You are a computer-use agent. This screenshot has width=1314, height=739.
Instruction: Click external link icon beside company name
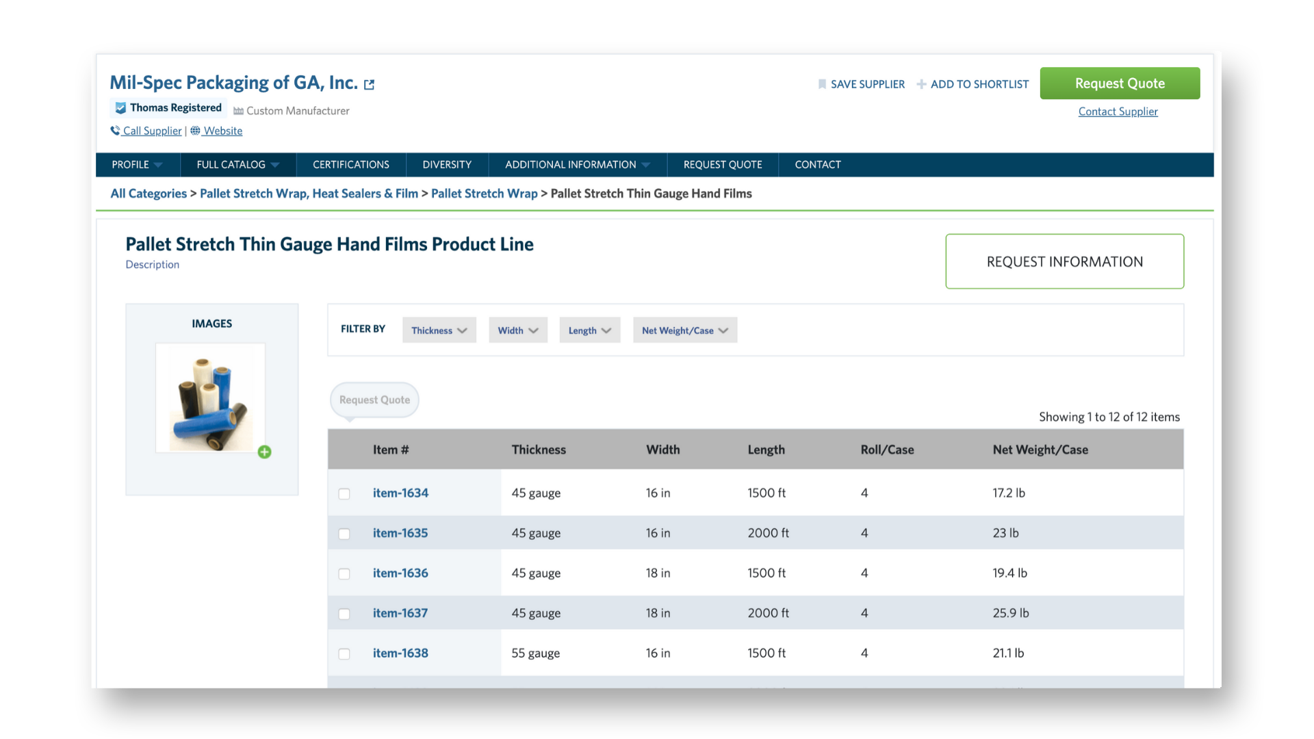coord(370,85)
